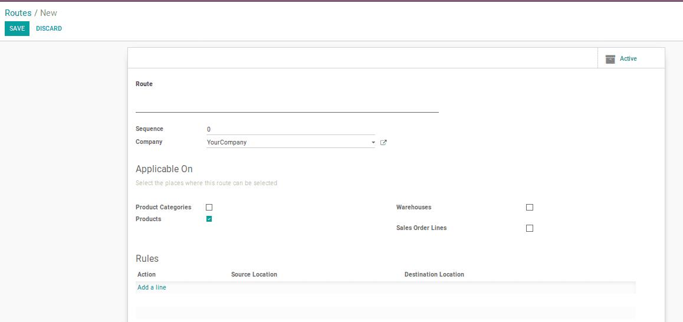Click the Active archive box icon

click(x=610, y=59)
